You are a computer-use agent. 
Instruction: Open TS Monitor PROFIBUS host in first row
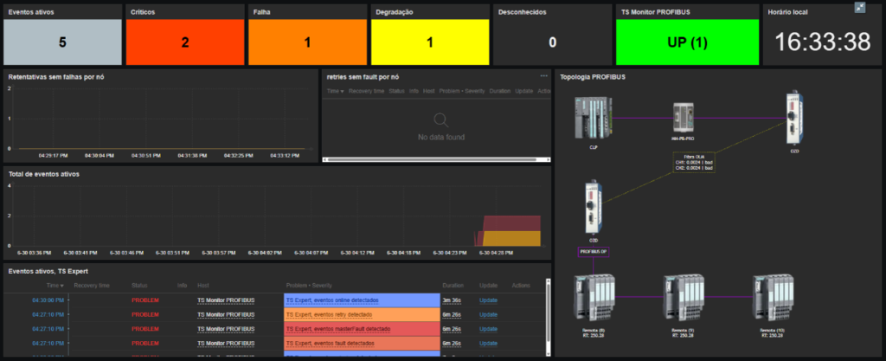tap(226, 300)
